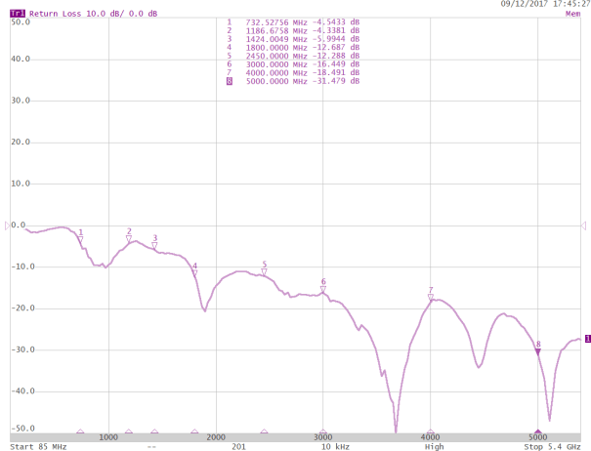Select marker 3 row in marker table
Viewport: 591px width, 451px height.
[293, 38]
